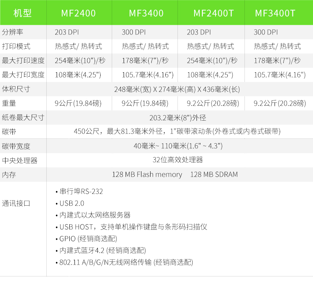Click 203 DPI under MF2400
The height and width of the screenshot is (301, 313).
tap(67, 32)
